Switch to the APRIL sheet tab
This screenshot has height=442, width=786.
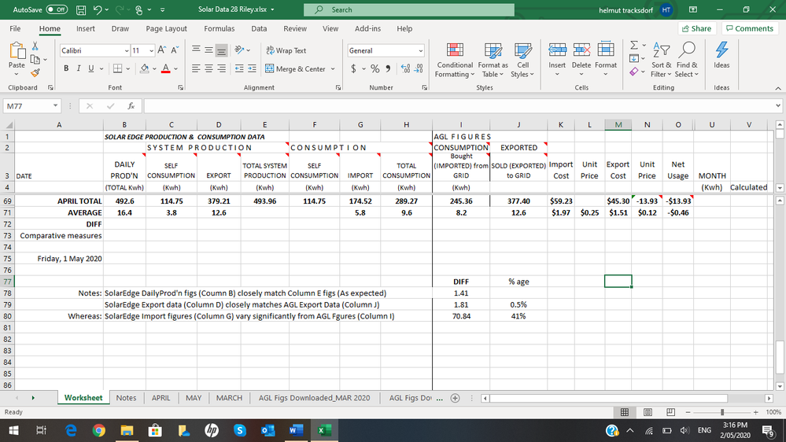tap(161, 398)
